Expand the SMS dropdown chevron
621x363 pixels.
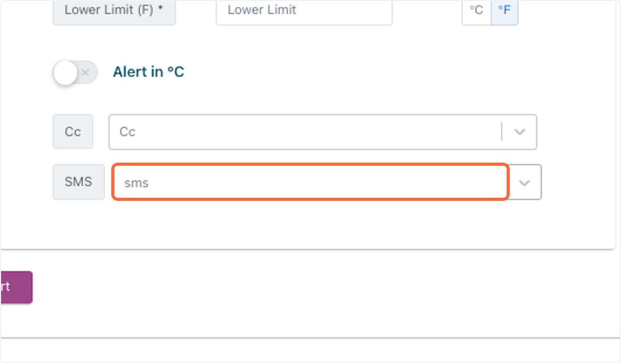[525, 182]
